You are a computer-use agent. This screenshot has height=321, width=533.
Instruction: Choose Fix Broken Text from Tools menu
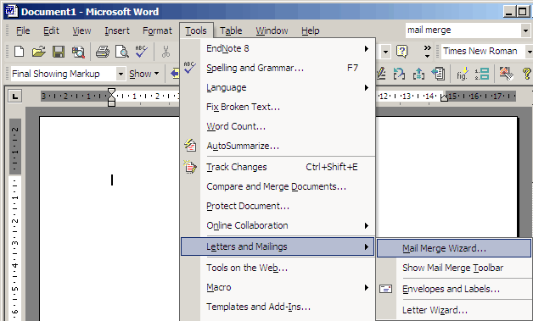pos(278,107)
